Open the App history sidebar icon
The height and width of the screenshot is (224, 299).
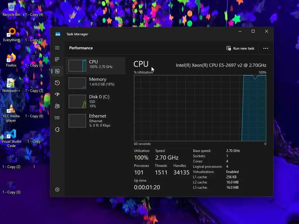57,83
